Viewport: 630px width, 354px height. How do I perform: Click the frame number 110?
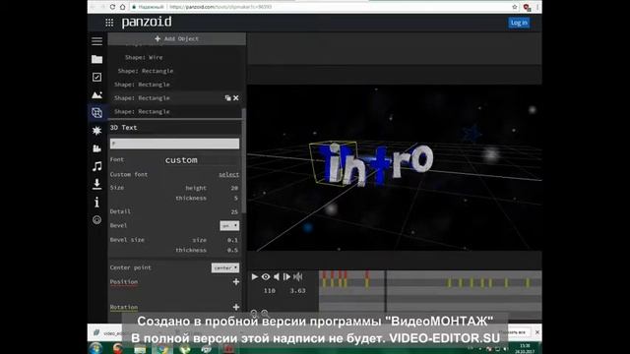pos(270,291)
